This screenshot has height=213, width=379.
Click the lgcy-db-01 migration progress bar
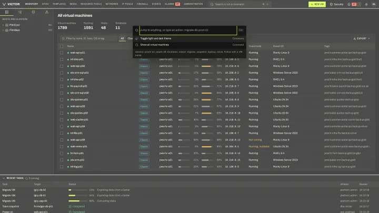78,195
